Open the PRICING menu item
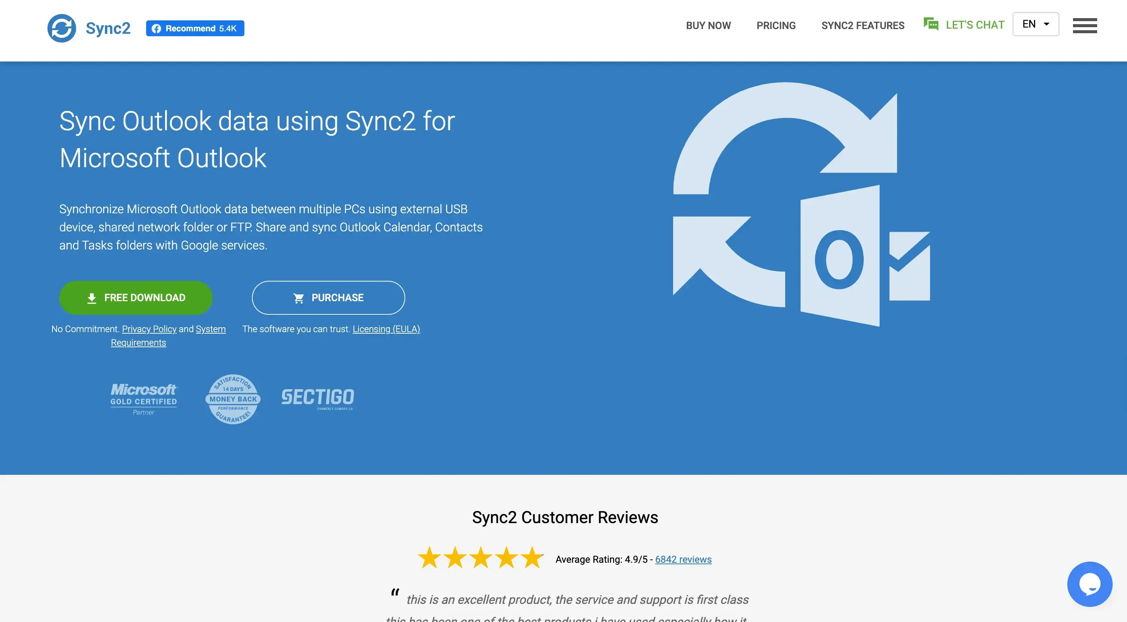Viewport: 1127px width, 622px height. [x=776, y=25]
